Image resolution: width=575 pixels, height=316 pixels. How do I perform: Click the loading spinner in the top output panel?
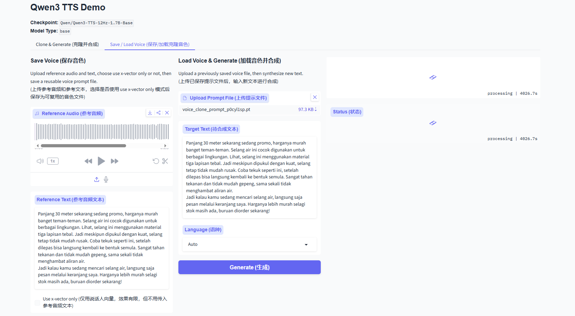pyautogui.click(x=433, y=77)
